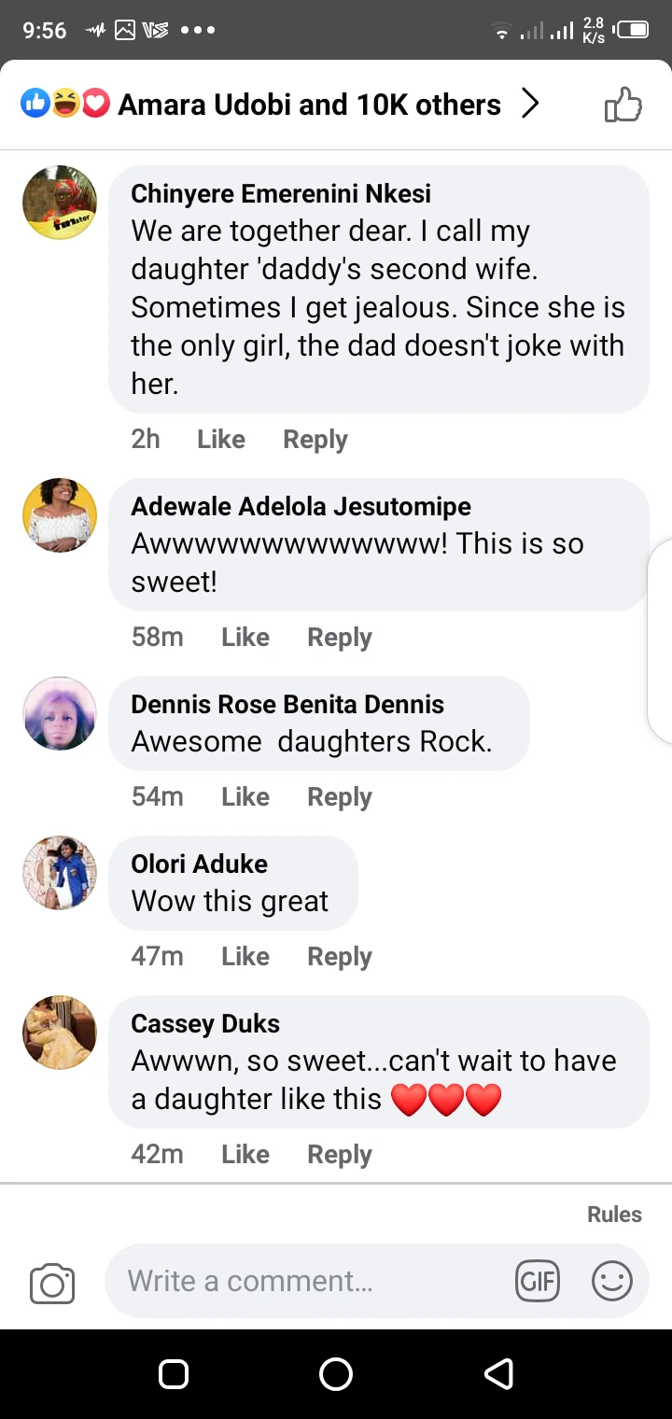Tap the thumbs-up like icon at top
This screenshot has width=672, height=1419.
(x=623, y=105)
